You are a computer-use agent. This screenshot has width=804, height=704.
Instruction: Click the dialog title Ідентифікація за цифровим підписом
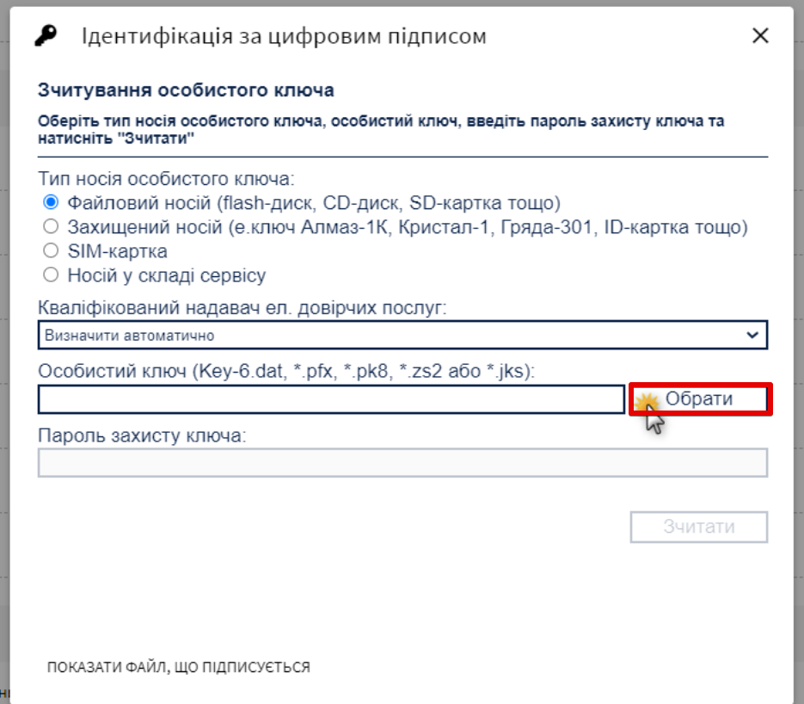pyautogui.click(x=284, y=36)
